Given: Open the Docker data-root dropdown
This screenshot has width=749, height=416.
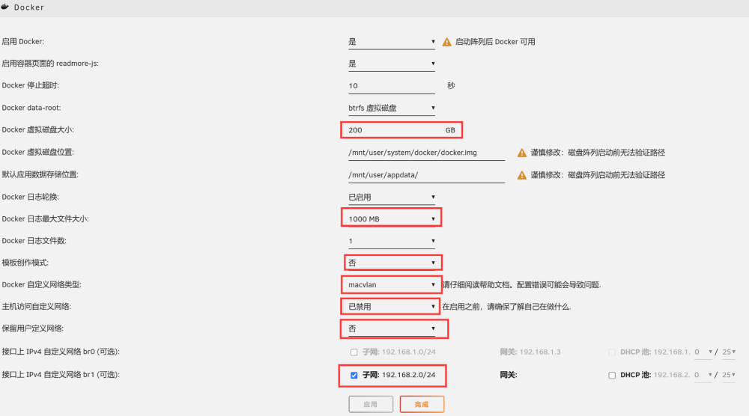Looking at the screenshot, I should (391, 108).
